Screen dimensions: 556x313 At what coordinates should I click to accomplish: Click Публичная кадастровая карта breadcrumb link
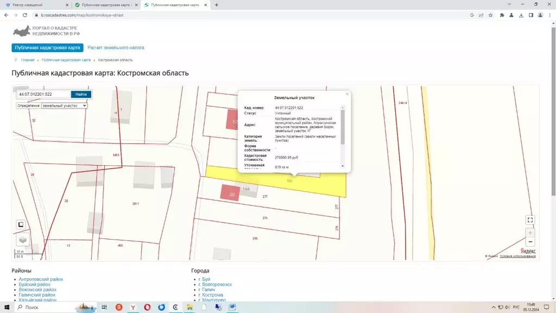click(x=66, y=60)
